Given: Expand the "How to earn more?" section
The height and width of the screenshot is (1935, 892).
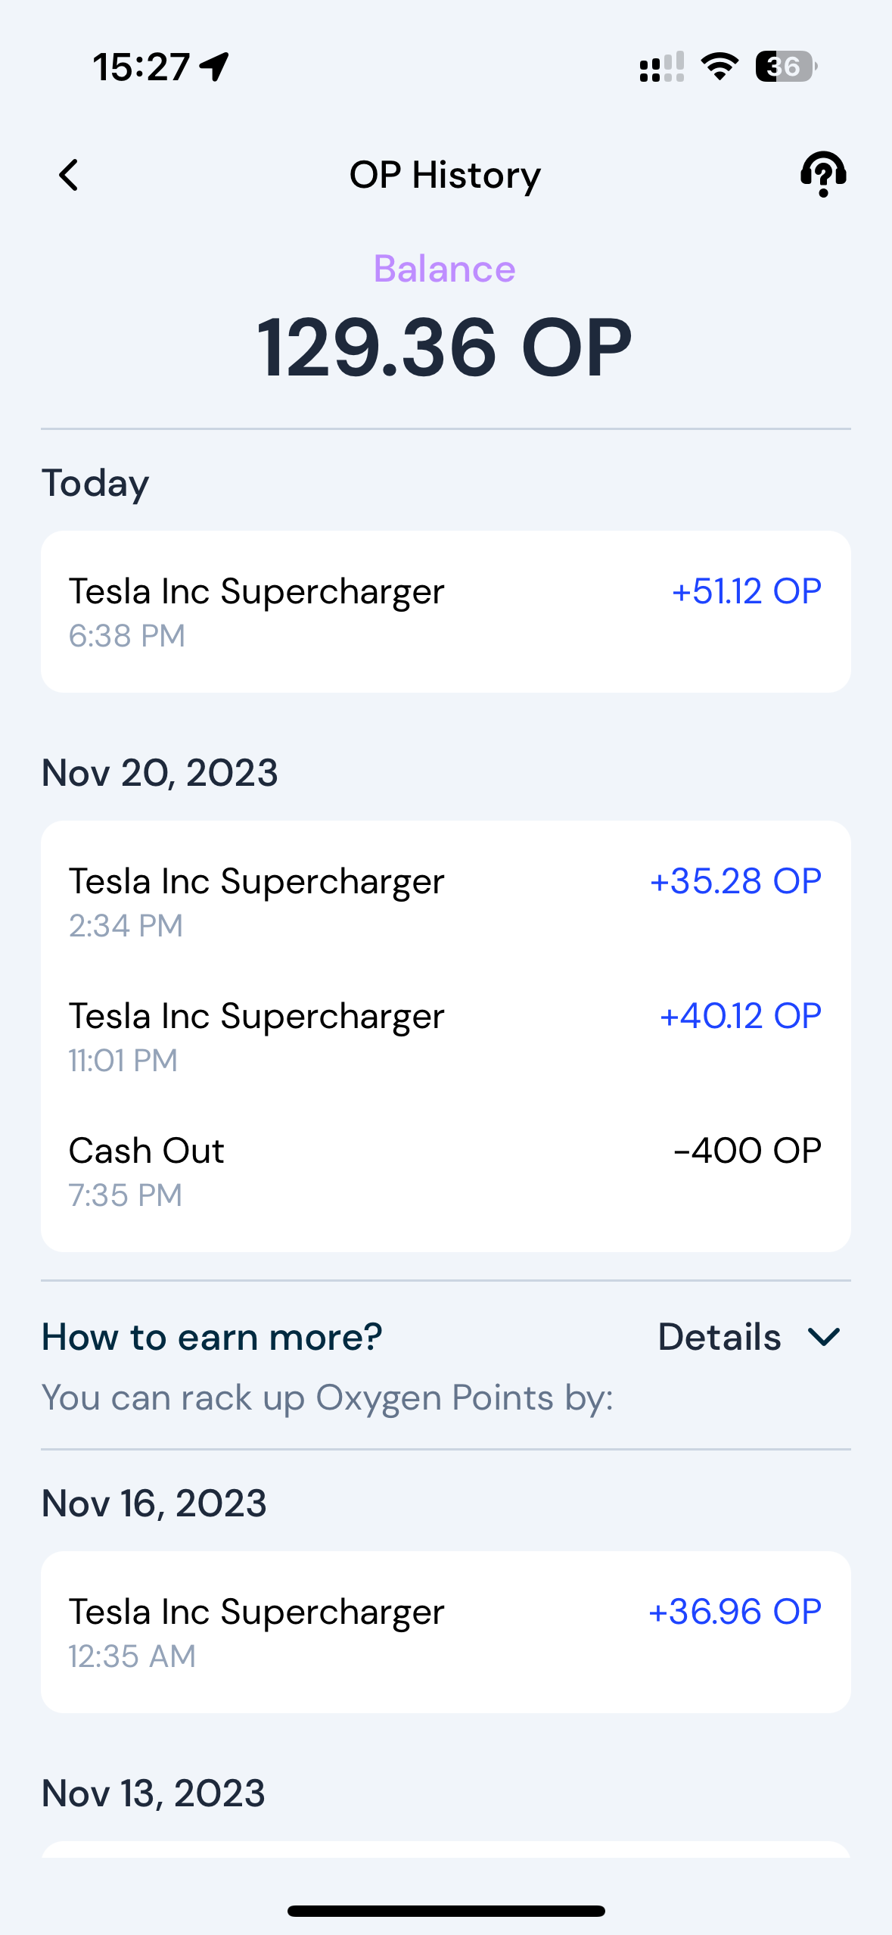Looking at the screenshot, I should pos(212,1337).
